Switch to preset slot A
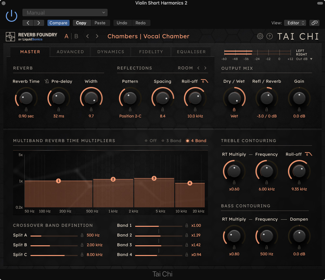 pyautogui.click(x=66, y=36)
